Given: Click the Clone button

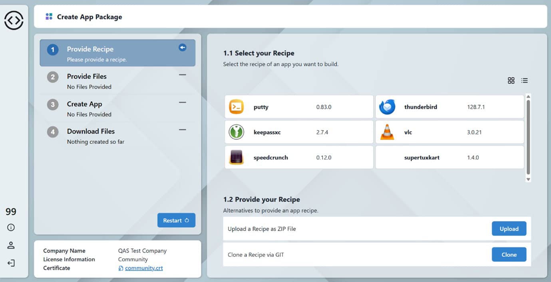Looking at the screenshot, I should (509, 254).
